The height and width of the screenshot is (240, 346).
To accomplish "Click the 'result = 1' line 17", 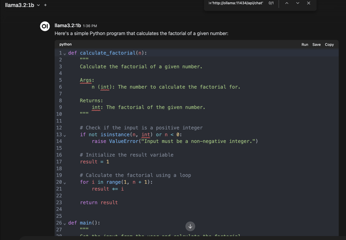I will (x=94, y=162).
